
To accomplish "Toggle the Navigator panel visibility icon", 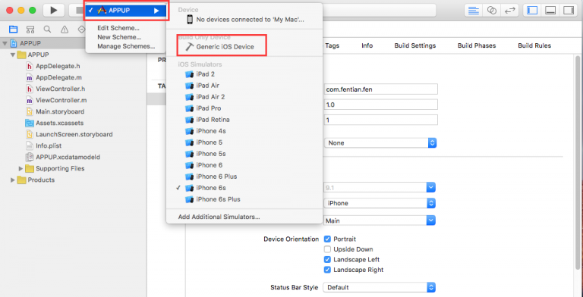I will click(x=532, y=11).
